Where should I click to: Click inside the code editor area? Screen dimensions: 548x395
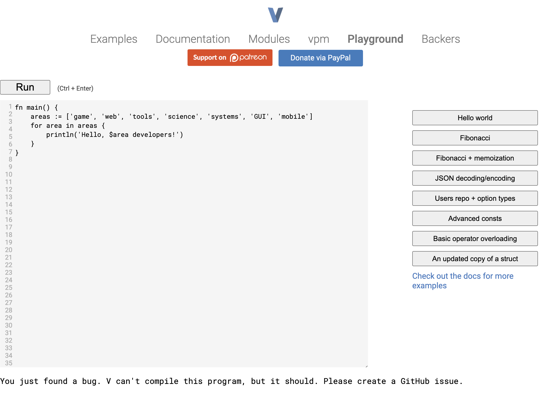[x=176, y=201]
